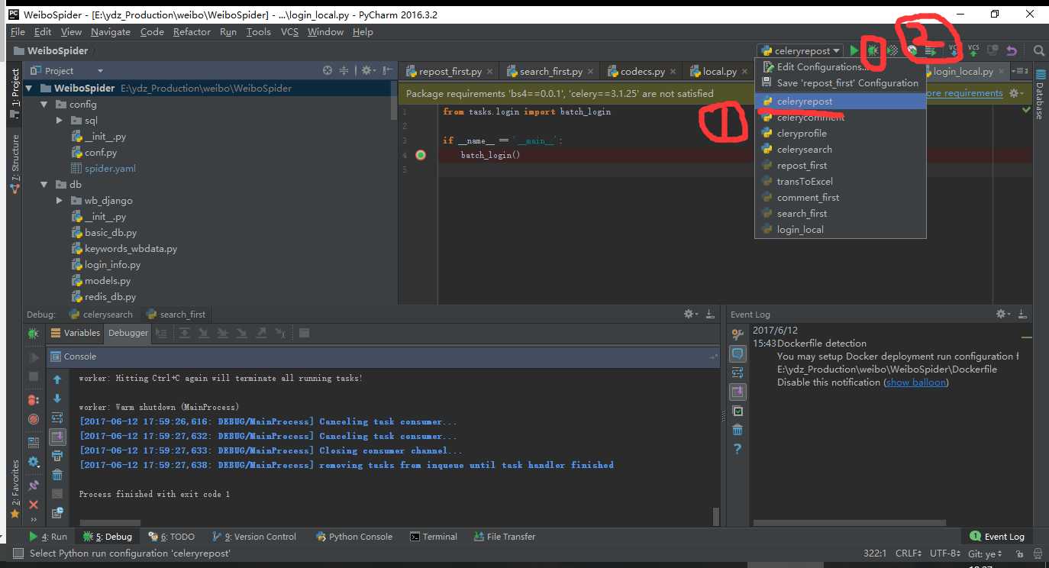Open Project panel settings gear

point(367,70)
